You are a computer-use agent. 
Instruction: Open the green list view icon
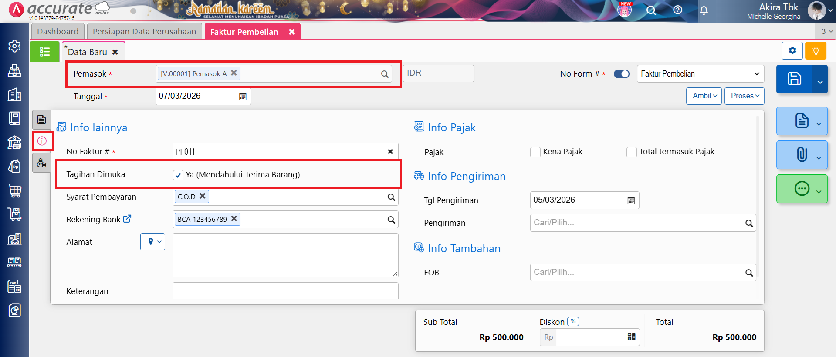tap(44, 52)
